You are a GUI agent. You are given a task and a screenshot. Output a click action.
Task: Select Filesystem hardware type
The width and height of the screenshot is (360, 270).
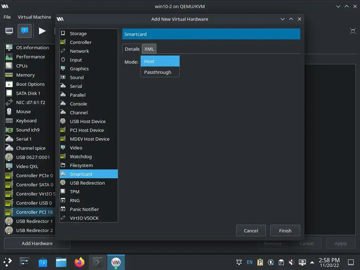pos(89,165)
